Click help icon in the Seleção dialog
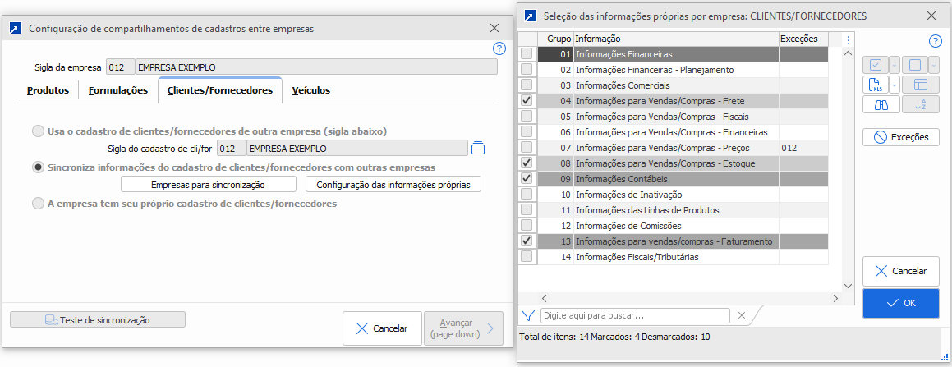 [935, 41]
